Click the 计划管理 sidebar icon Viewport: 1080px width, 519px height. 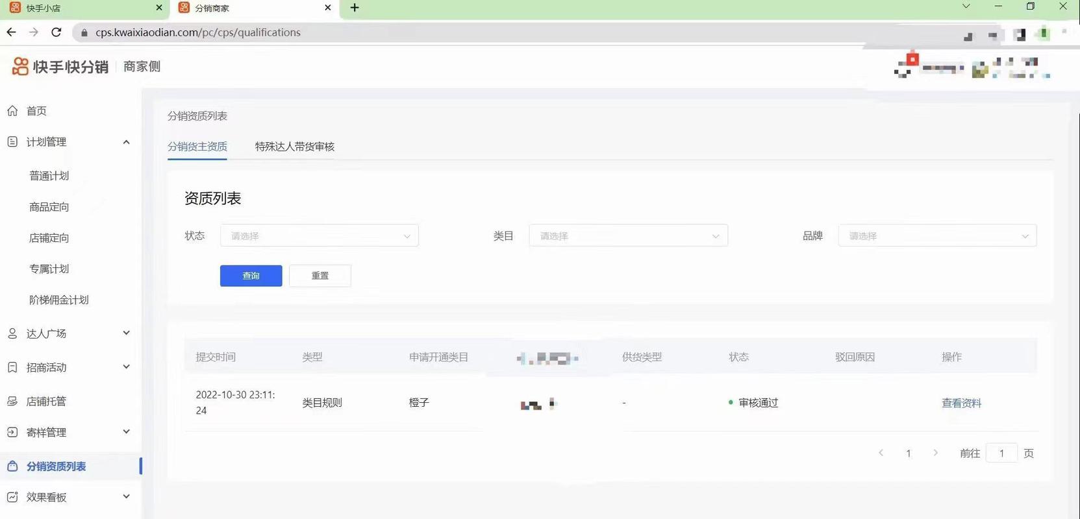point(12,141)
